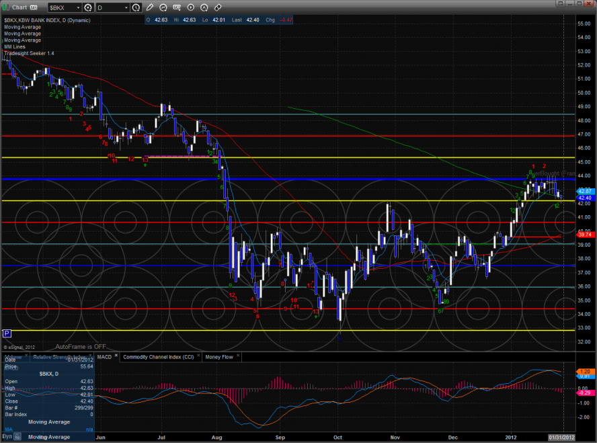Screen dimensions: 597x443
Task: Maximize the chart window
Action: [579, 3]
